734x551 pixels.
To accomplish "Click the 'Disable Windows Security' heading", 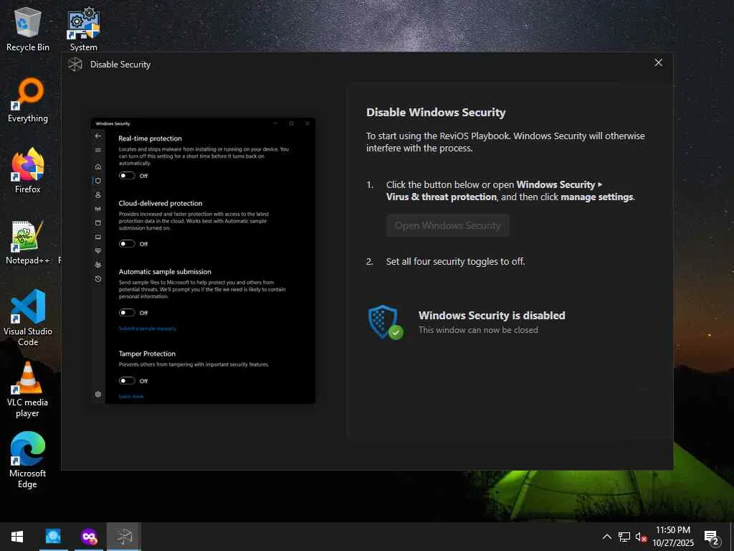I will coord(436,113).
